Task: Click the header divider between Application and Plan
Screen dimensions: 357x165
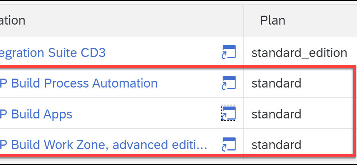Action: (x=244, y=20)
